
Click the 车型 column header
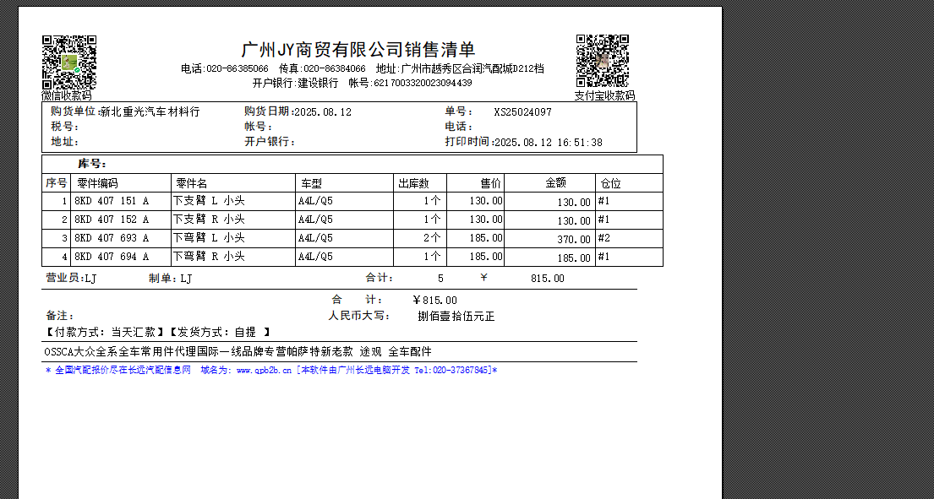click(311, 183)
